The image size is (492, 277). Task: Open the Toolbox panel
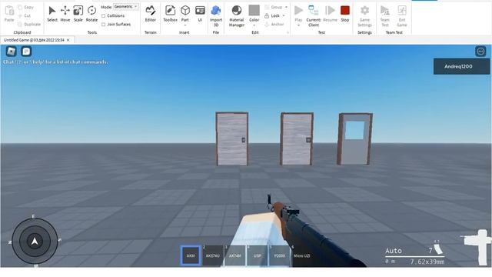click(170, 14)
